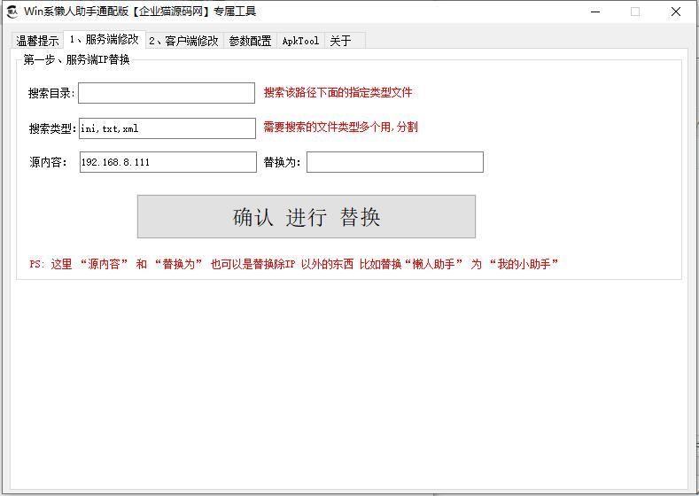Image resolution: width=699 pixels, height=496 pixels.
Task: Click the red hint 搜索该路径下面的指定类型文件
Action: coord(338,93)
